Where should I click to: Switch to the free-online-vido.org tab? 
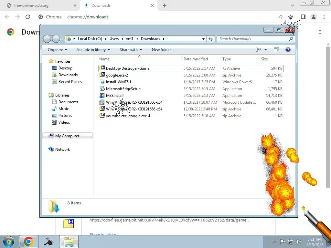[40, 5]
